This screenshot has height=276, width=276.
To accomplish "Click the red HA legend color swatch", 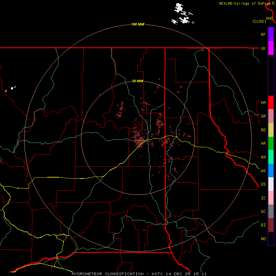I will point(271,102).
